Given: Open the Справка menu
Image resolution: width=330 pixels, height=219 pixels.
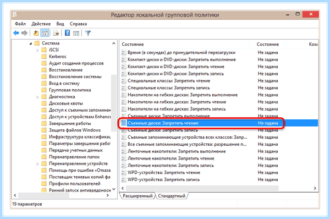Looking at the screenshot, I should [x=78, y=24].
